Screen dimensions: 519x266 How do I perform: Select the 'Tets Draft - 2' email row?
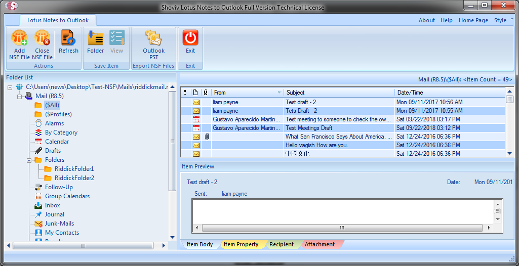(x=343, y=111)
